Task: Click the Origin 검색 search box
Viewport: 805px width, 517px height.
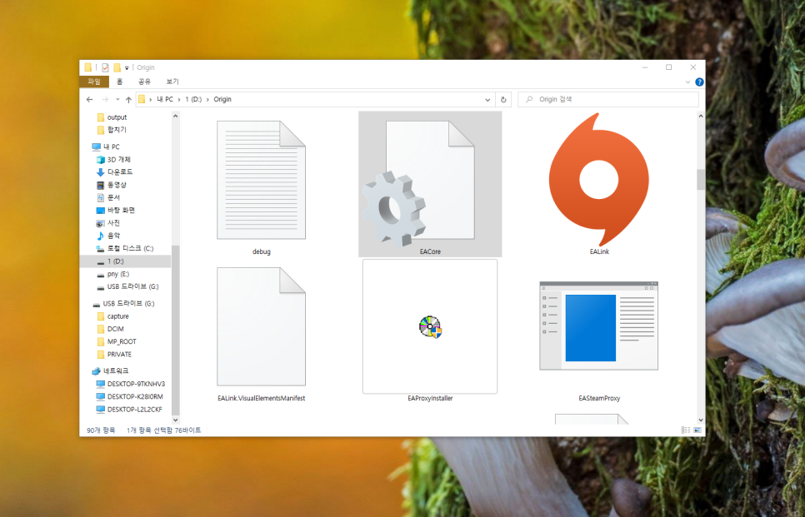Action: [x=608, y=100]
